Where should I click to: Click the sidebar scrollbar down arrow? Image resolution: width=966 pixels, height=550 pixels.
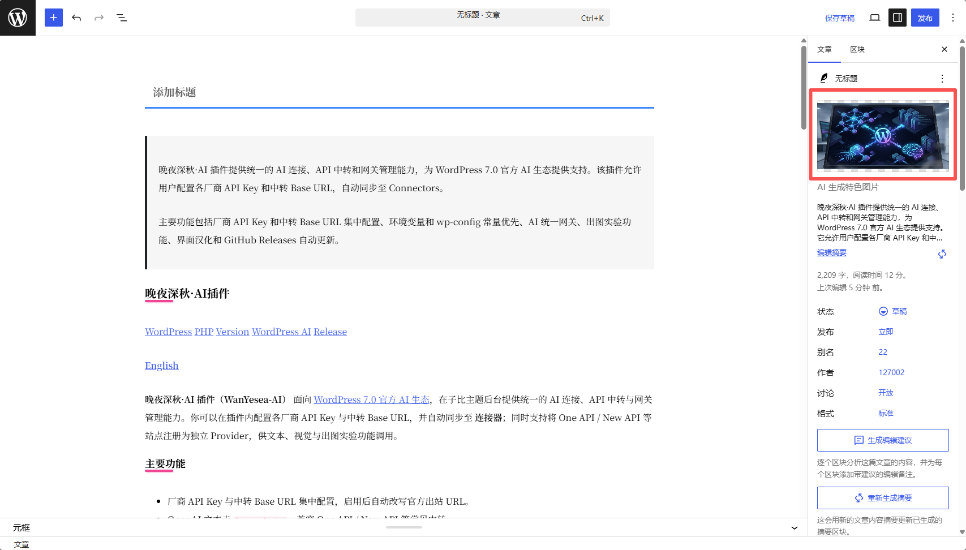(x=962, y=532)
